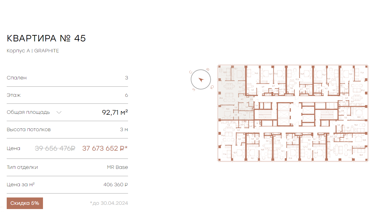This screenshot has height=213, width=381.
Task: Open the Корпус А | GRAPHITE link
Action: point(33,51)
